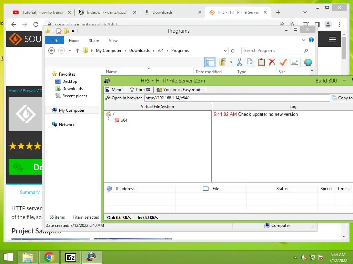
Task: Open Customize Quick Access Toolbar dropdown
Action: point(73,31)
